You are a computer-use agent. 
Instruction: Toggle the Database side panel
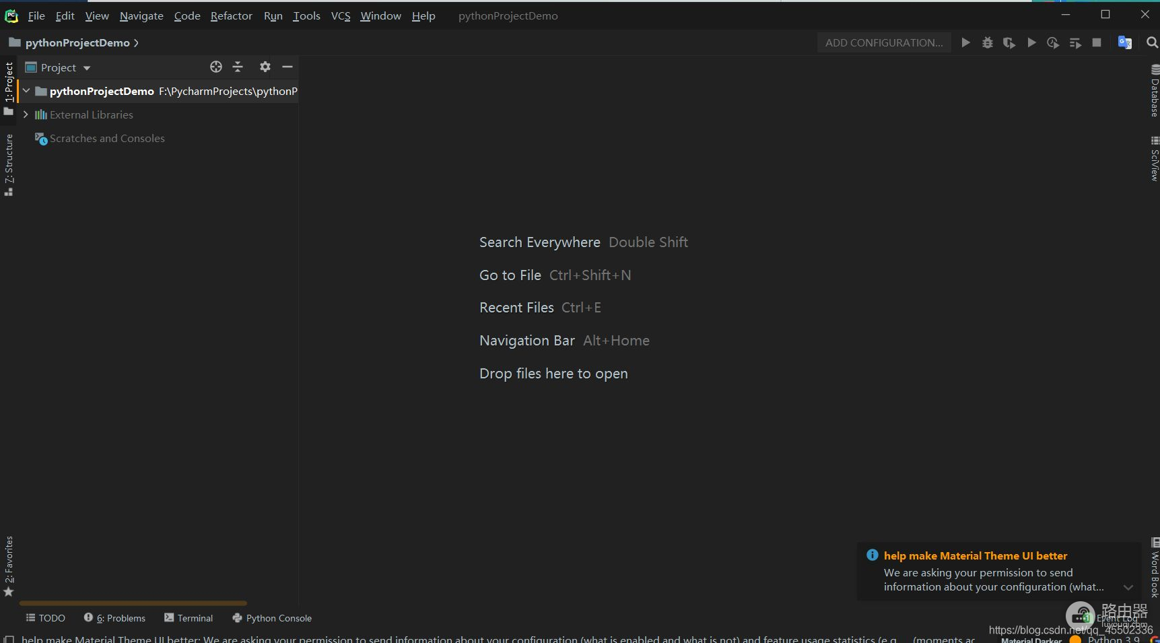pos(1154,91)
